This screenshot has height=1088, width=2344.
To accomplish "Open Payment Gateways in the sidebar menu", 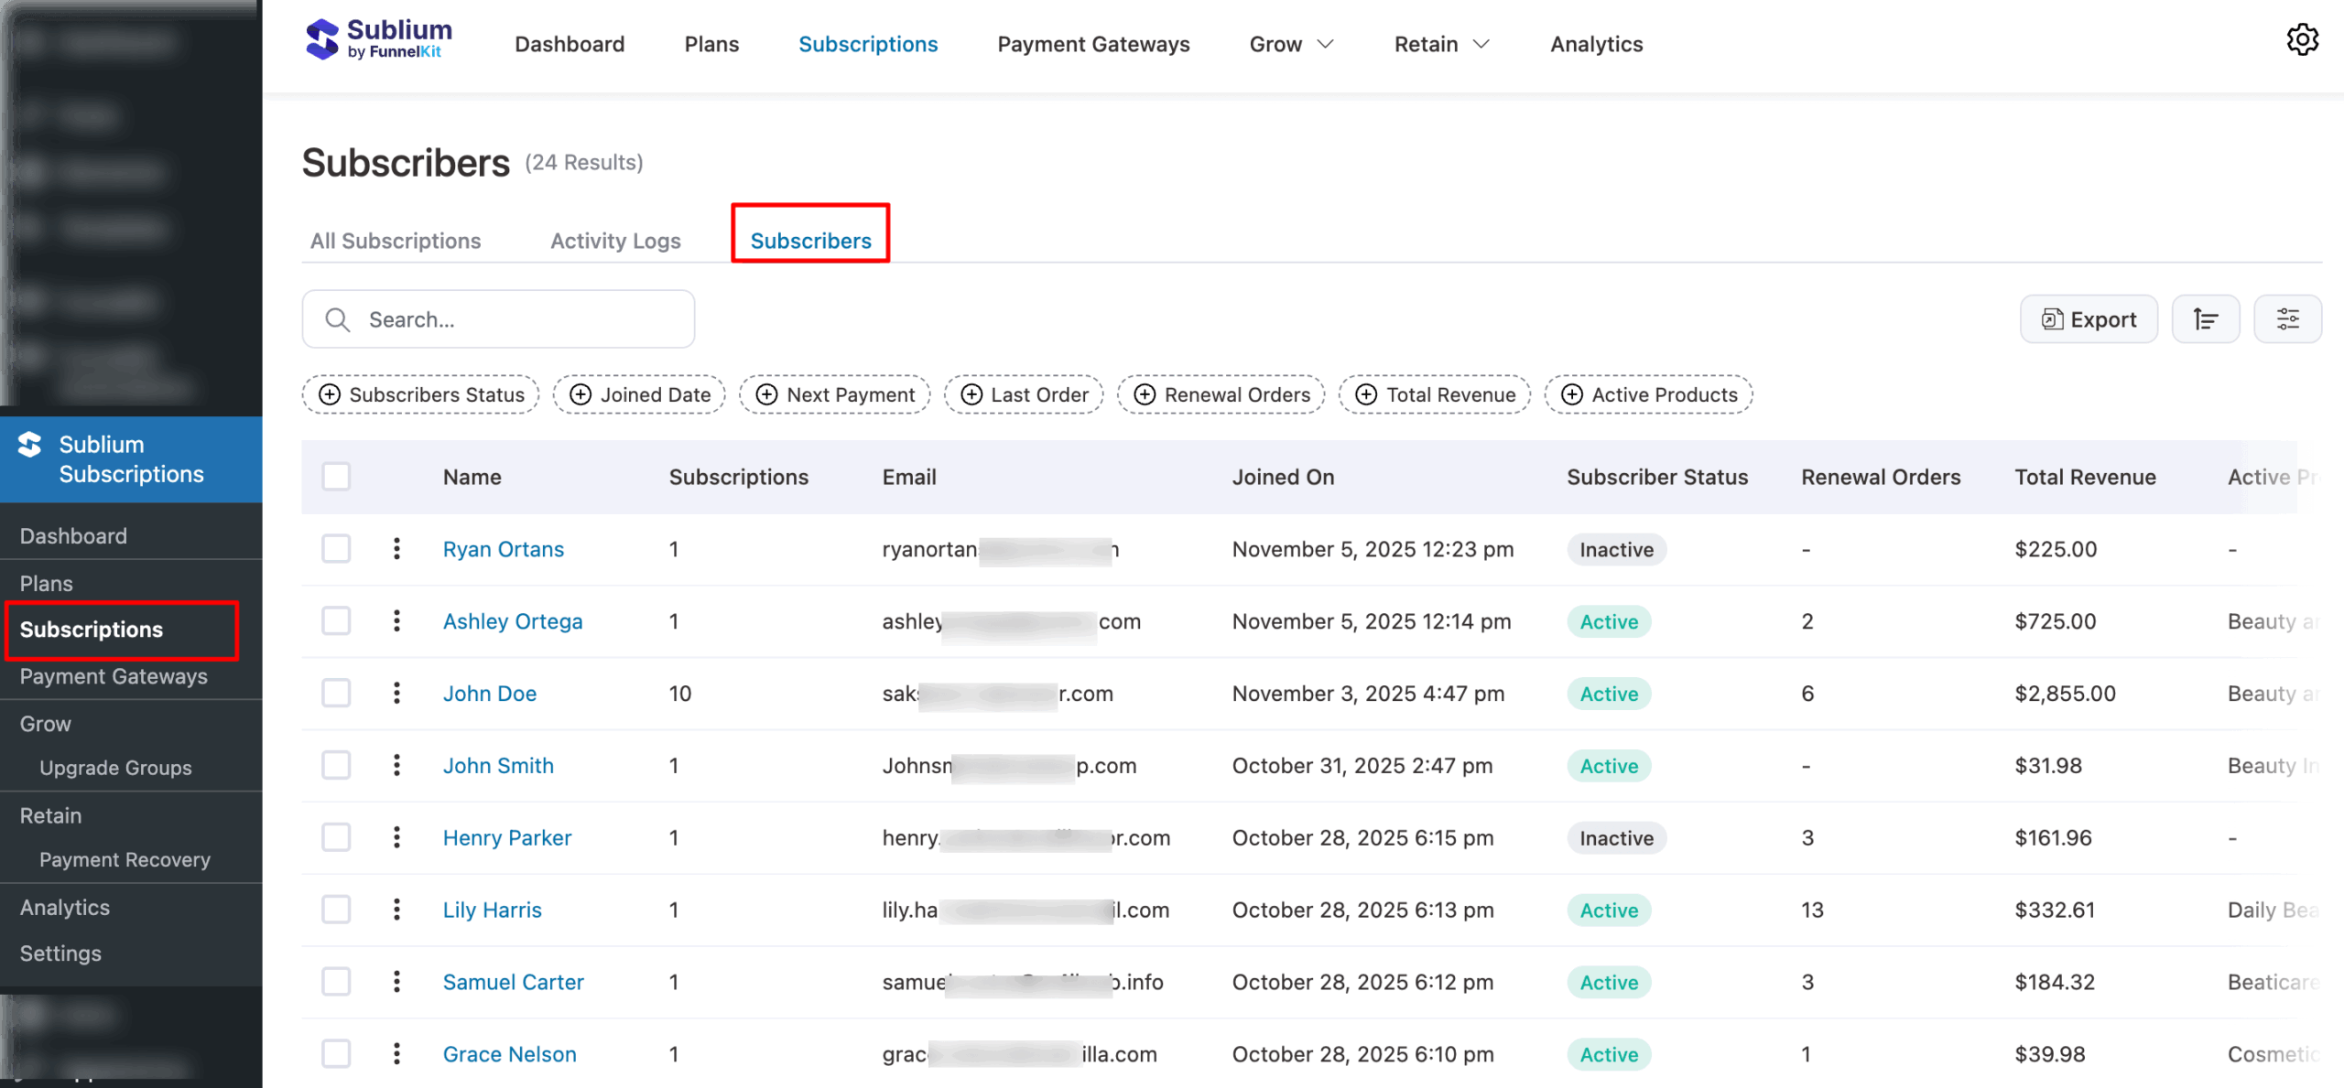I will 114,676.
